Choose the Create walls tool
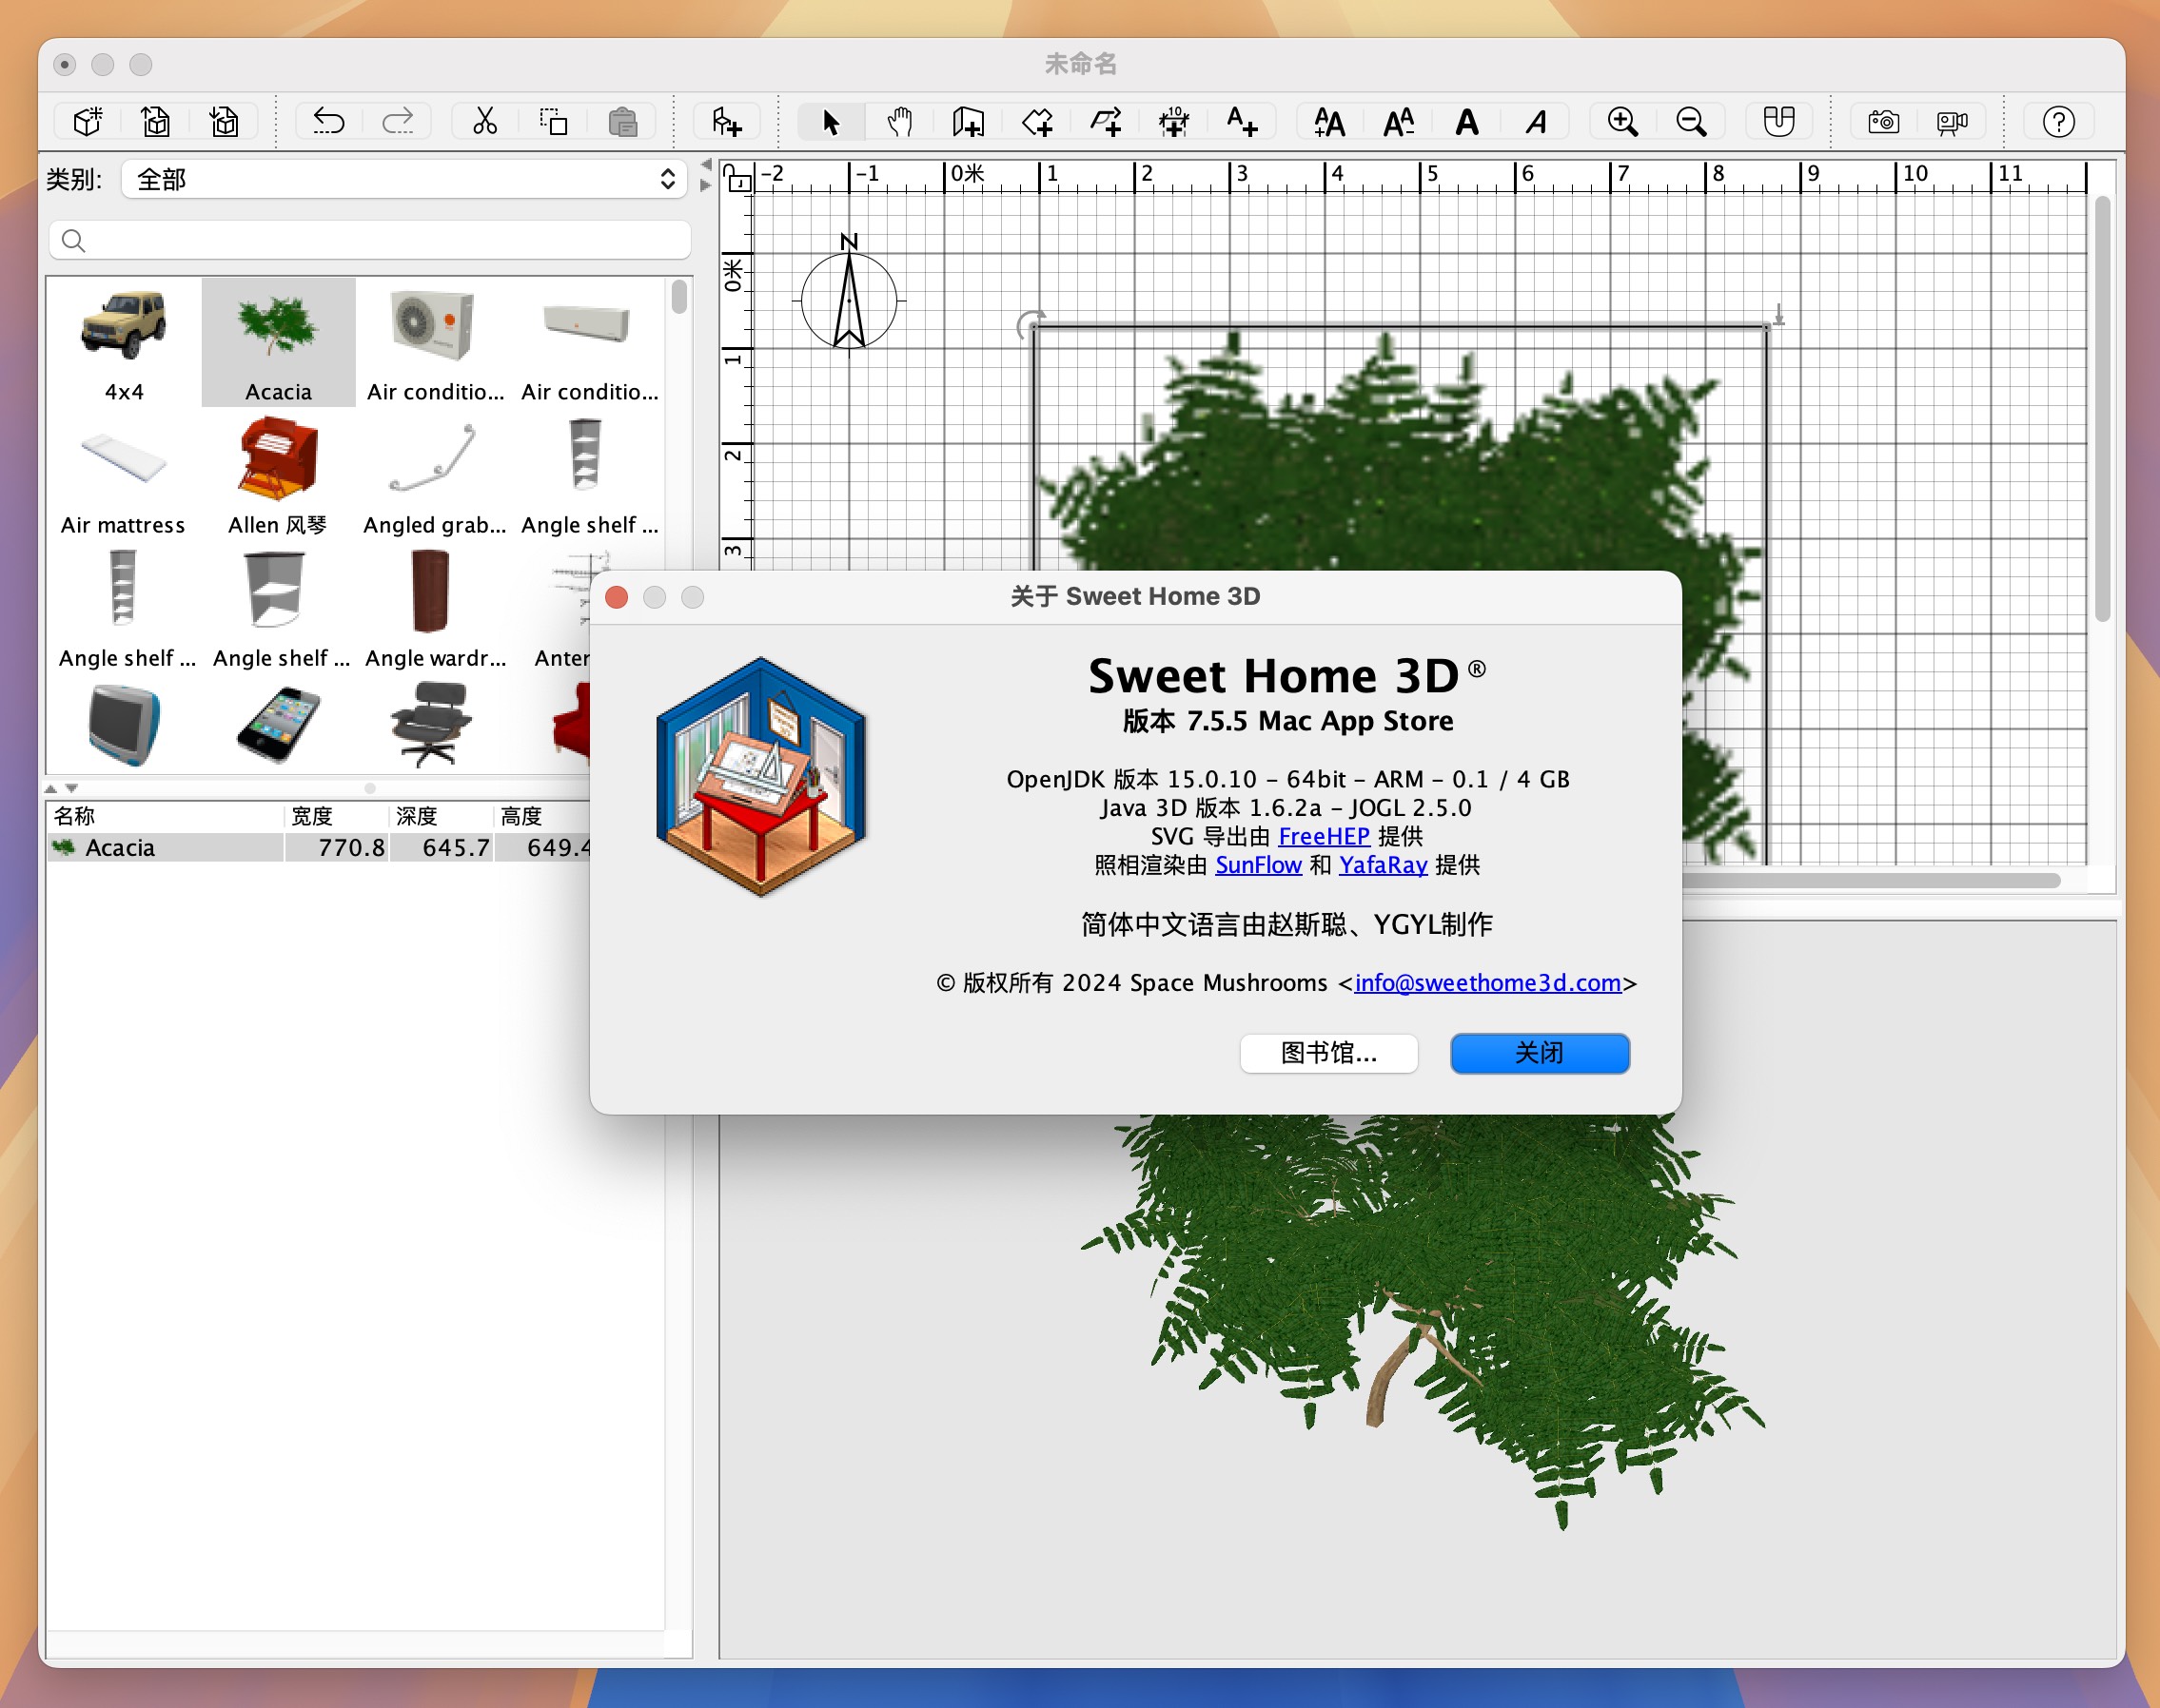Image resolution: width=2160 pixels, height=1708 pixels. coord(968,122)
